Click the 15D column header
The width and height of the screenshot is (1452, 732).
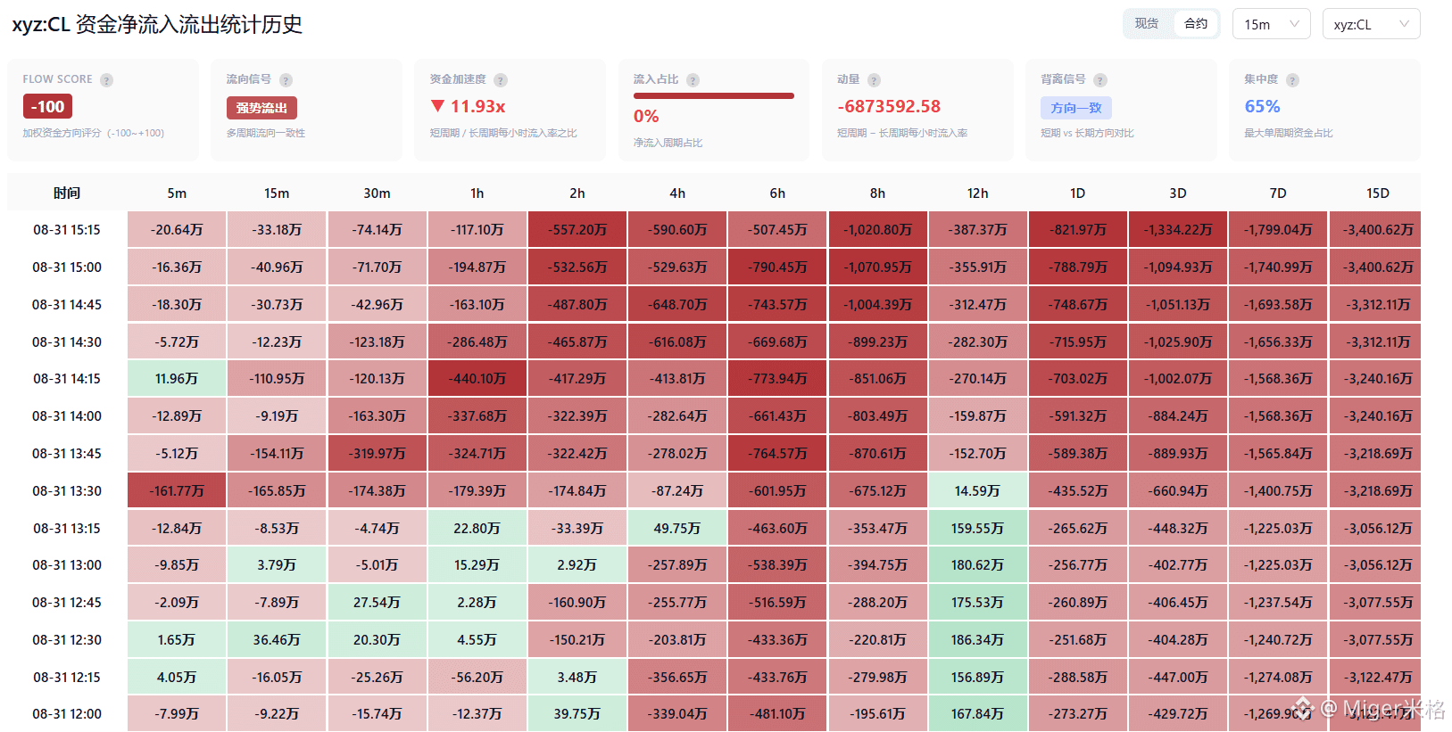tap(1378, 193)
